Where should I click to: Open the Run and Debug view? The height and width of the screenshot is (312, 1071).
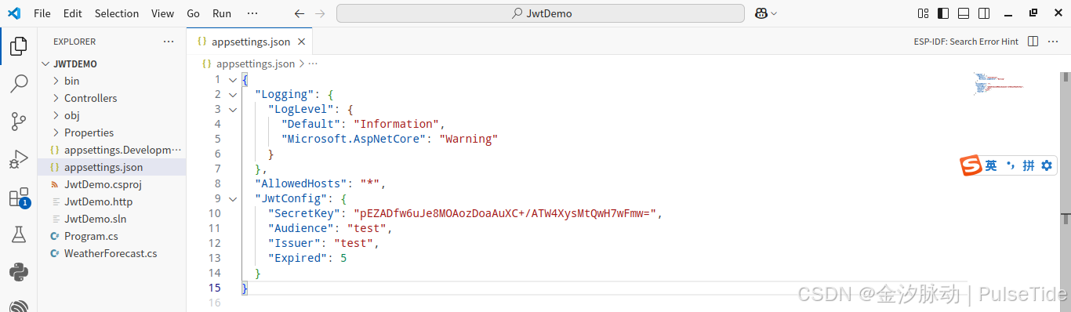click(19, 160)
